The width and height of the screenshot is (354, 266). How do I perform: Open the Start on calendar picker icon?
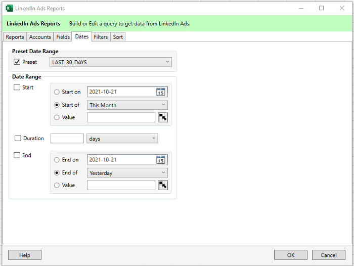(160, 92)
